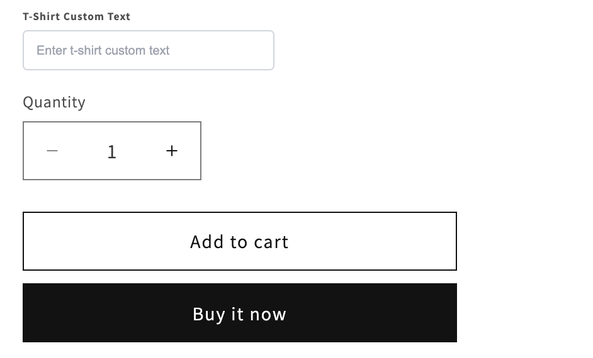Click the minus icon to decrease quantity
593x358 pixels.
pos(52,151)
